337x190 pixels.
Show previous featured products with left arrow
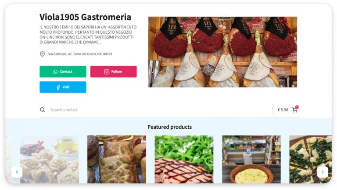(17, 172)
